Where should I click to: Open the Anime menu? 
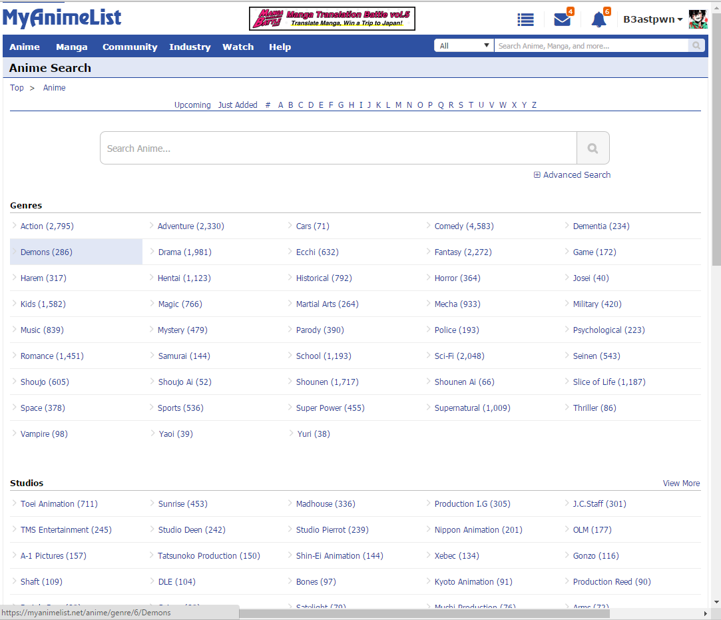tap(25, 47)
